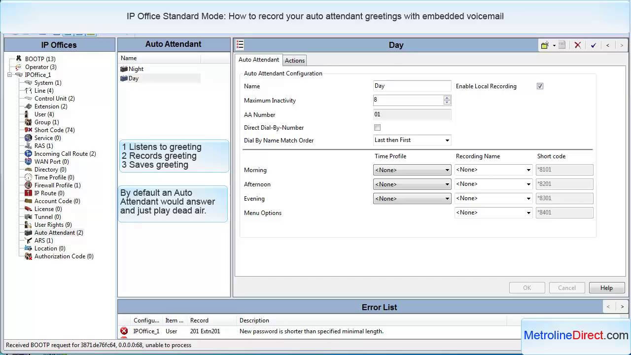Select Auto Attendant (2) tree item
The height and width of the screenshot is (355, 631).
coord(59,233)
